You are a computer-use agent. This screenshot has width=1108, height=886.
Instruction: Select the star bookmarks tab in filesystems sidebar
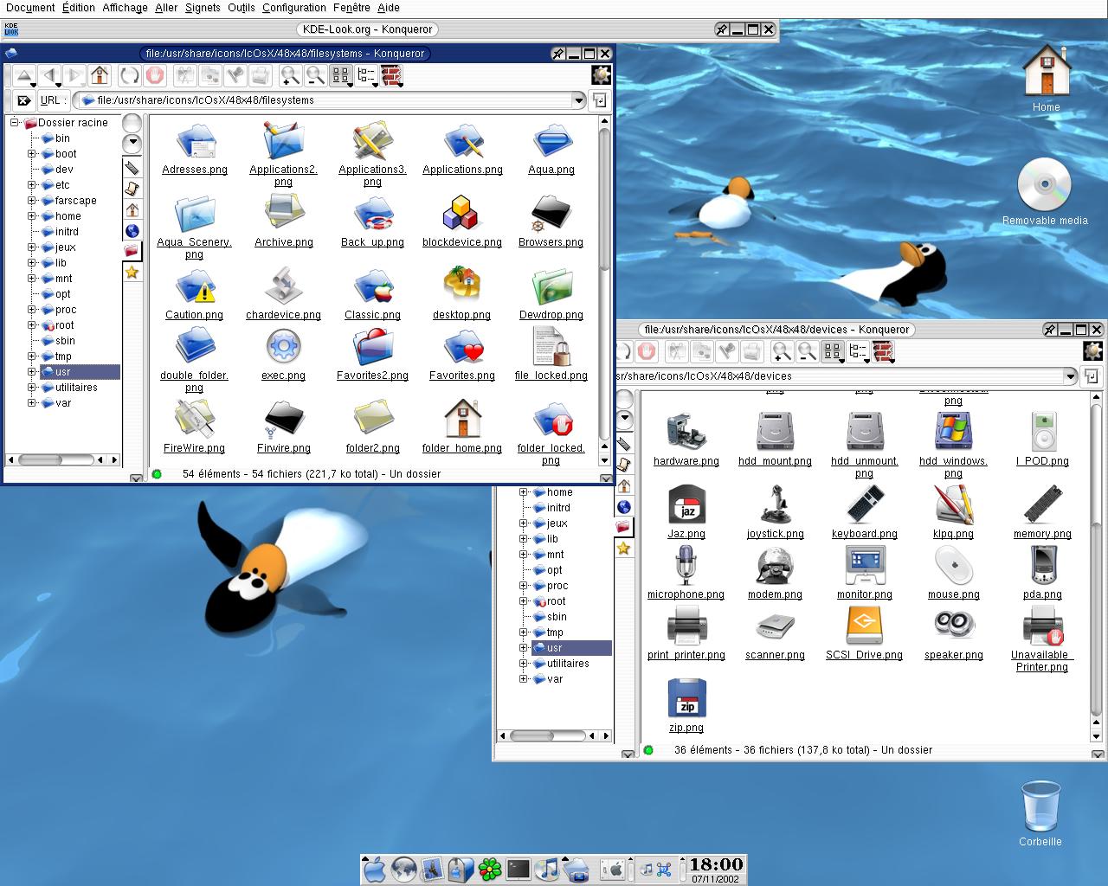point(132,273)
